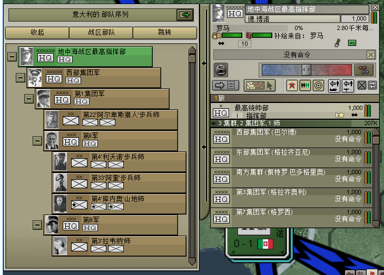Viewport: 384px width, 275px height.
Task: Click the ship transport unload icon
Action: pos(334,86)
